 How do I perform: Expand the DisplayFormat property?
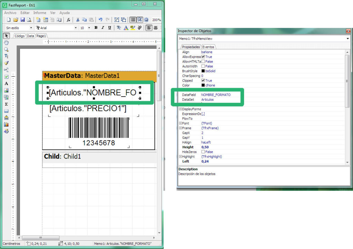pos(180,109)
